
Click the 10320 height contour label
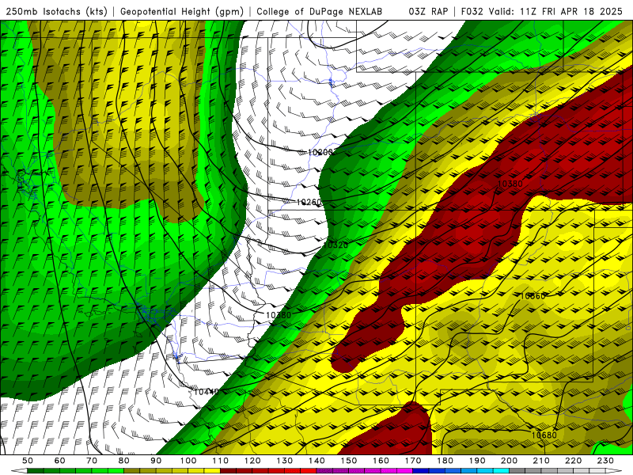[335, 245]
